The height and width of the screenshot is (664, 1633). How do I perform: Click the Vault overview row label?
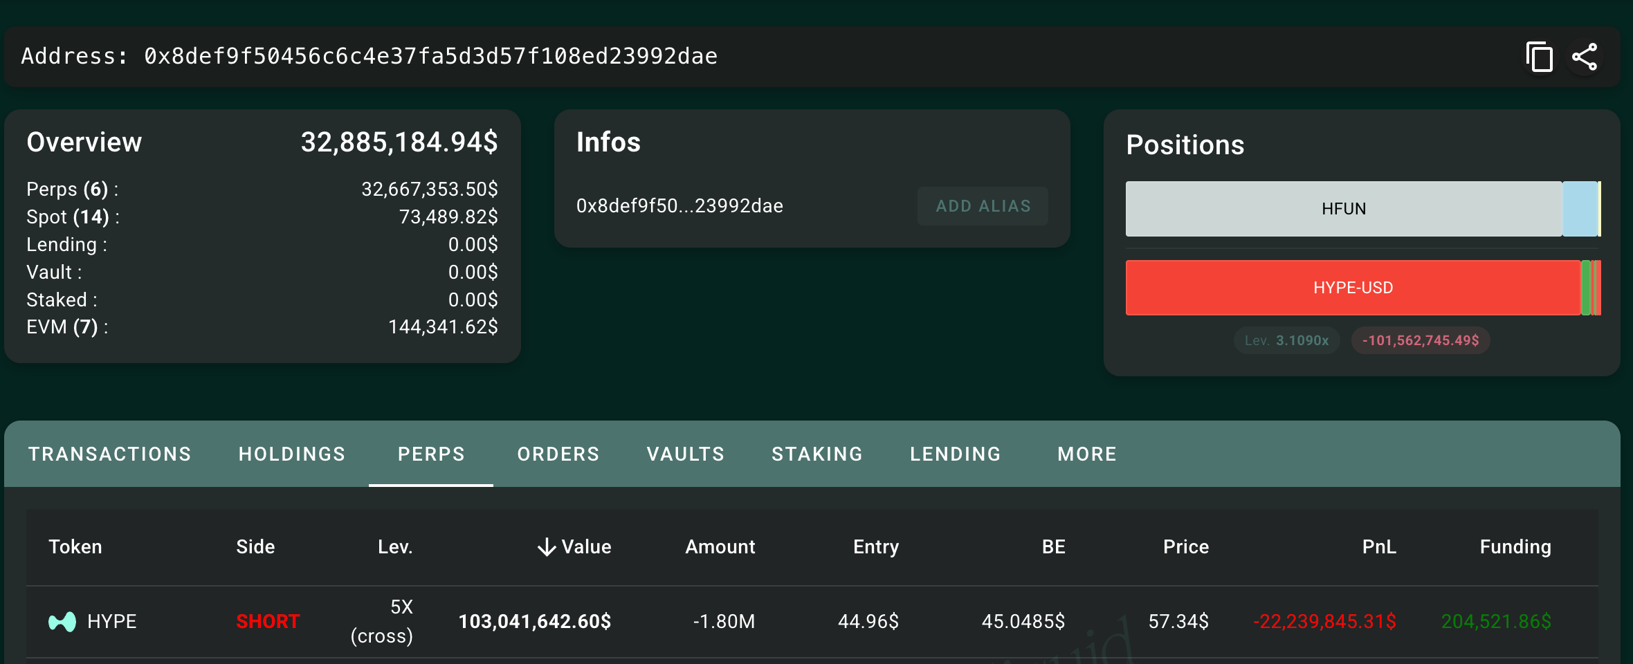pyautogui.click(x=54, y=272)
